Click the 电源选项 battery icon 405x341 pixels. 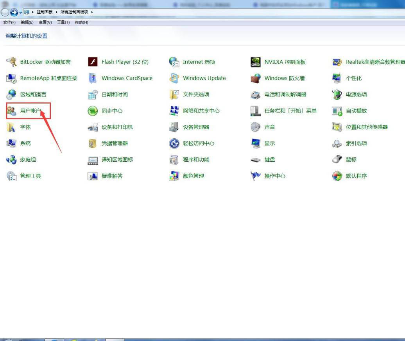(337, 95)
